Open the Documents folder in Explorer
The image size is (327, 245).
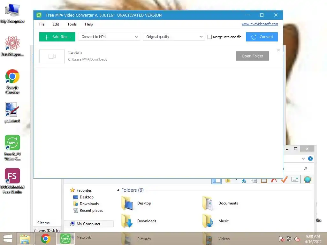[220, 203]
